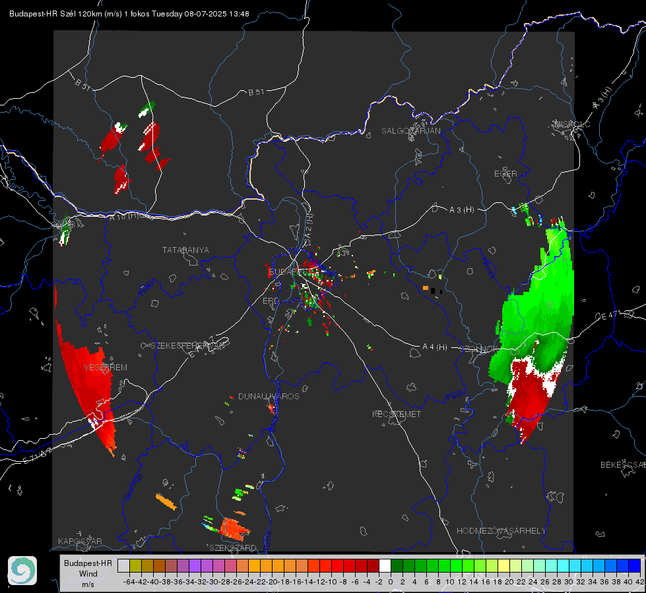Select the bright red swatch between -10 and -8

[337, 565]
